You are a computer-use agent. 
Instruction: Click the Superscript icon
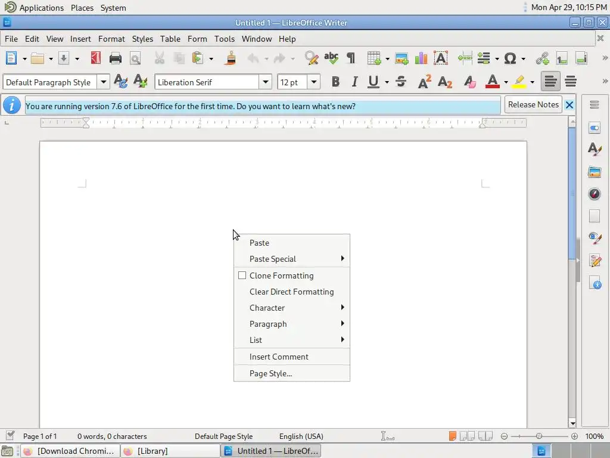click(x=424, y=82)
